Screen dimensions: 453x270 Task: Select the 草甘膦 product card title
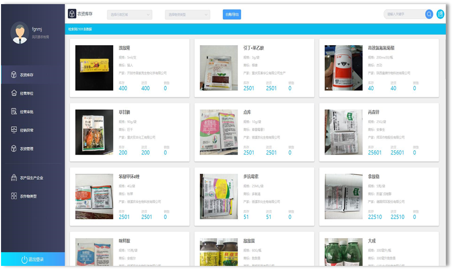click(x=123, y=112)
